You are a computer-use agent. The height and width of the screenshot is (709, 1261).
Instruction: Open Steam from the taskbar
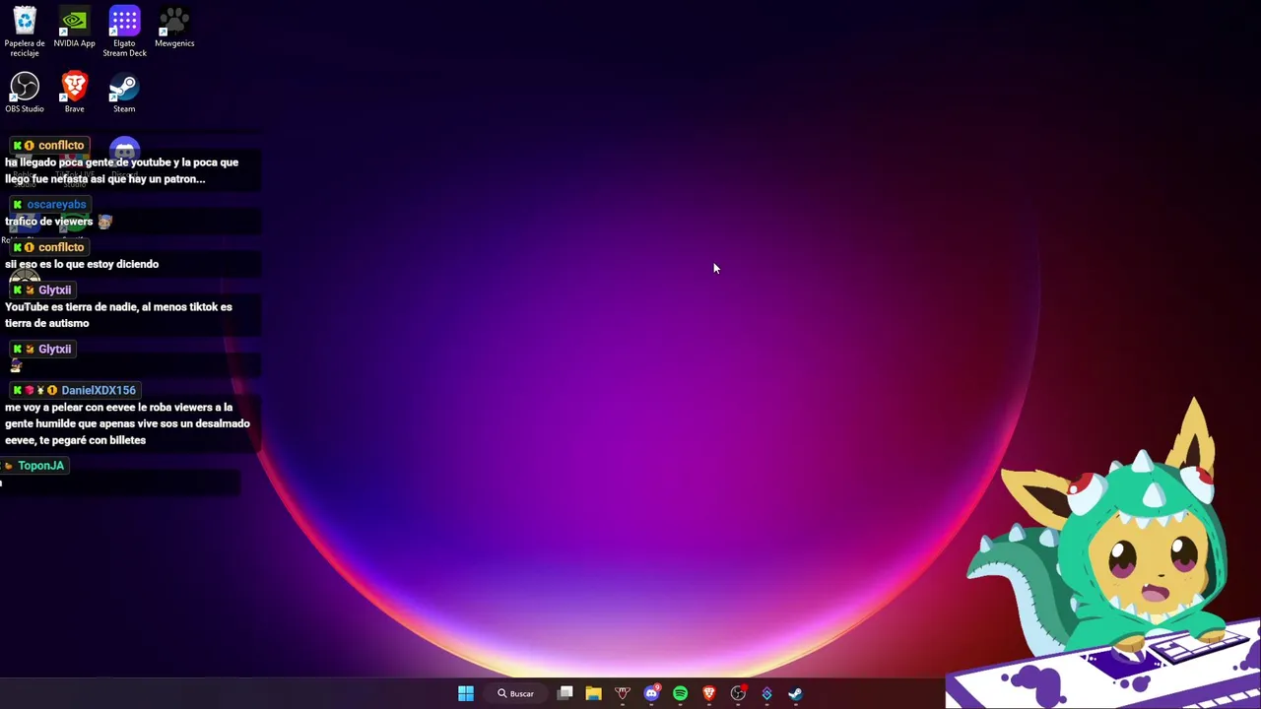795,693
